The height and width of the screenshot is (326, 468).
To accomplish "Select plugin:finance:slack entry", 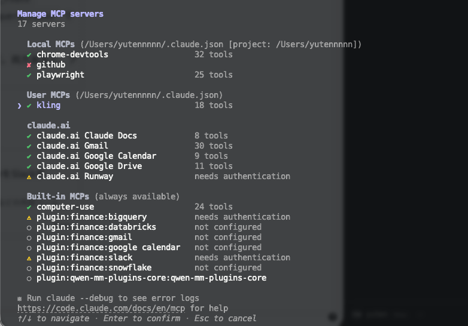I will [158, 257].
